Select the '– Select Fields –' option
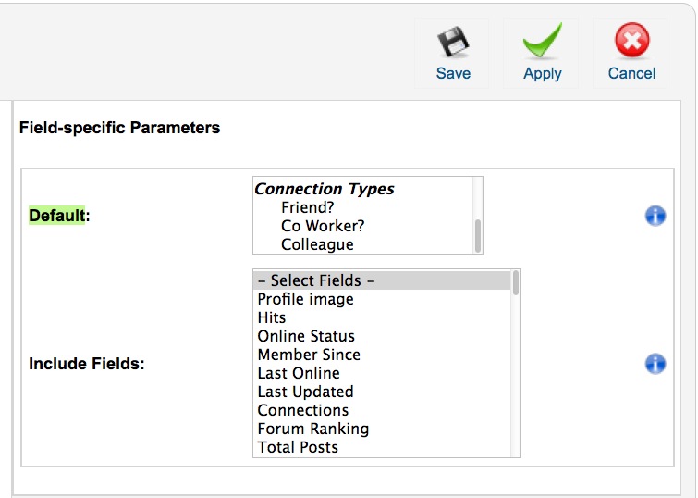698x498 pixels. pyautogui.click(x=383, y=280)
